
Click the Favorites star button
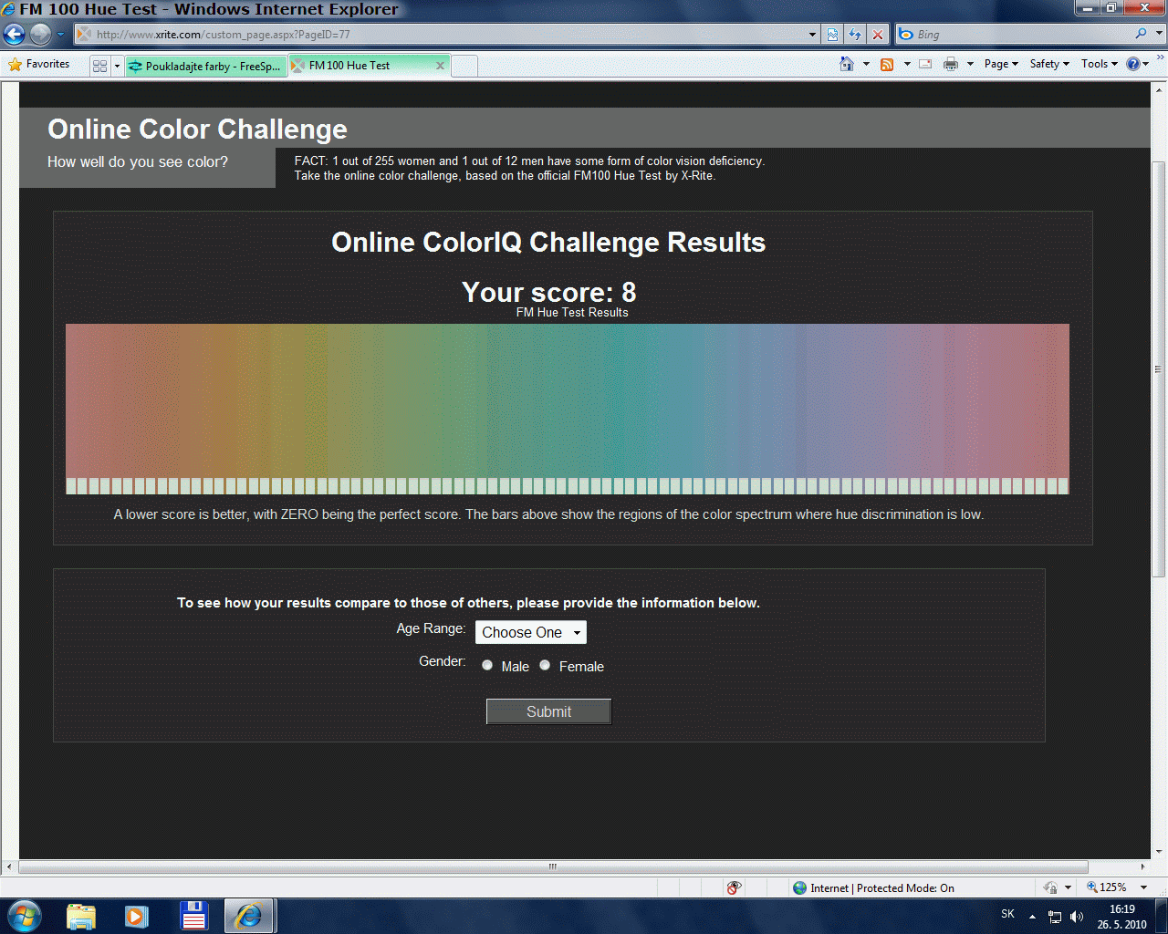click(39, 64)
